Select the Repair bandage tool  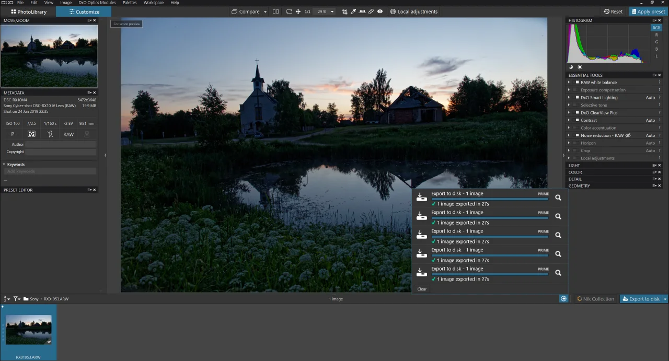coord(371,11)
